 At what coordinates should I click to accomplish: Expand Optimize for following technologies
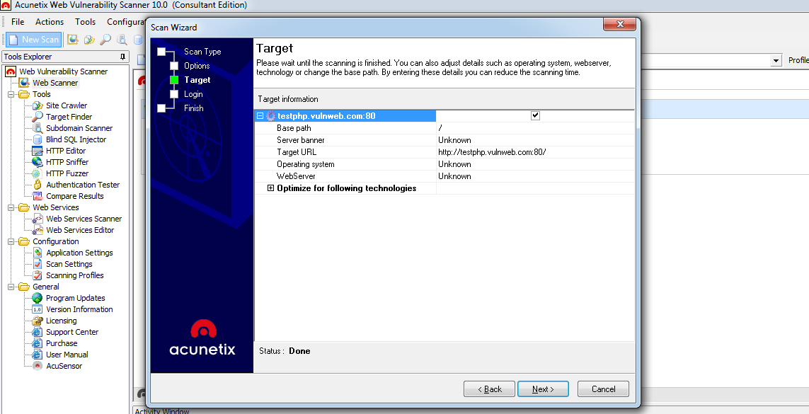(x=272, y=188)
